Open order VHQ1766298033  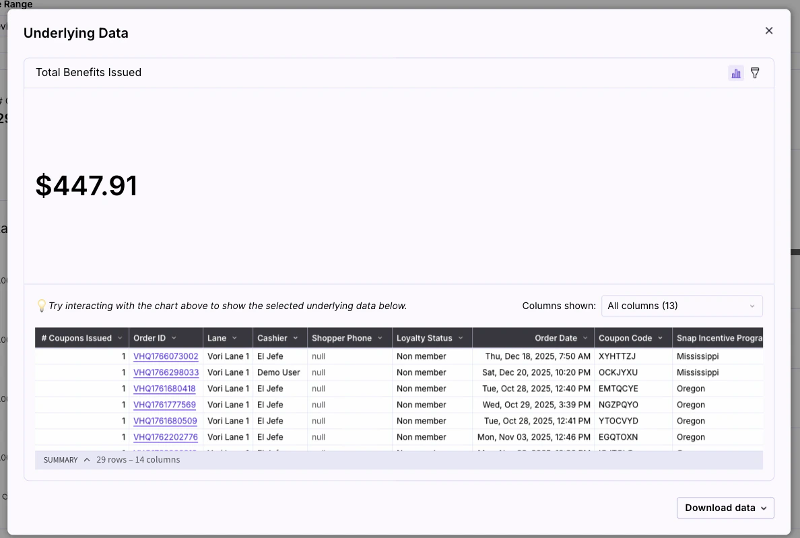pos(166,372)
